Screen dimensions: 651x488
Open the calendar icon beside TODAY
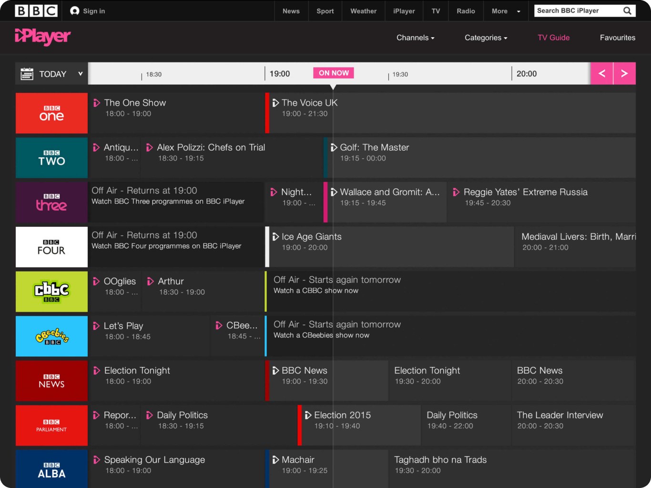click(27, 74)
